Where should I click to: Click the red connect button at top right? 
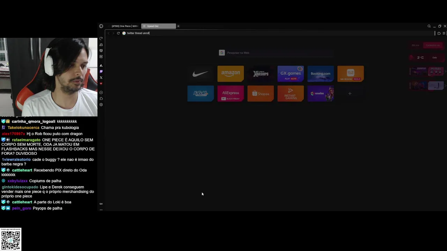tap(433, 45)
